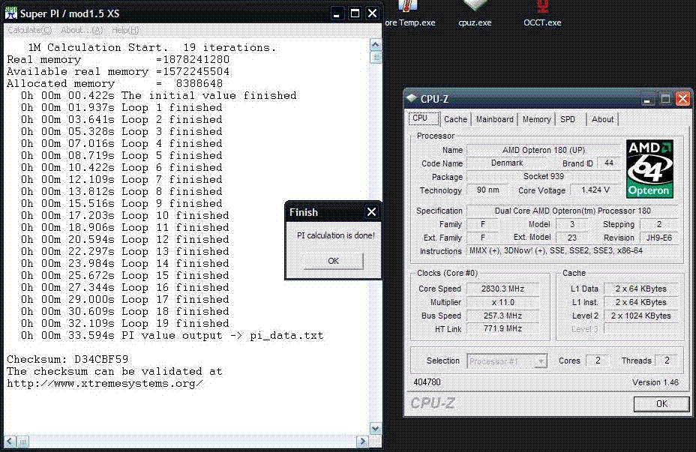Open the Memory tab in CPU-Z
Image resolution: width=696 pixels, height=452 pixels.
click(x=536, y=119)
